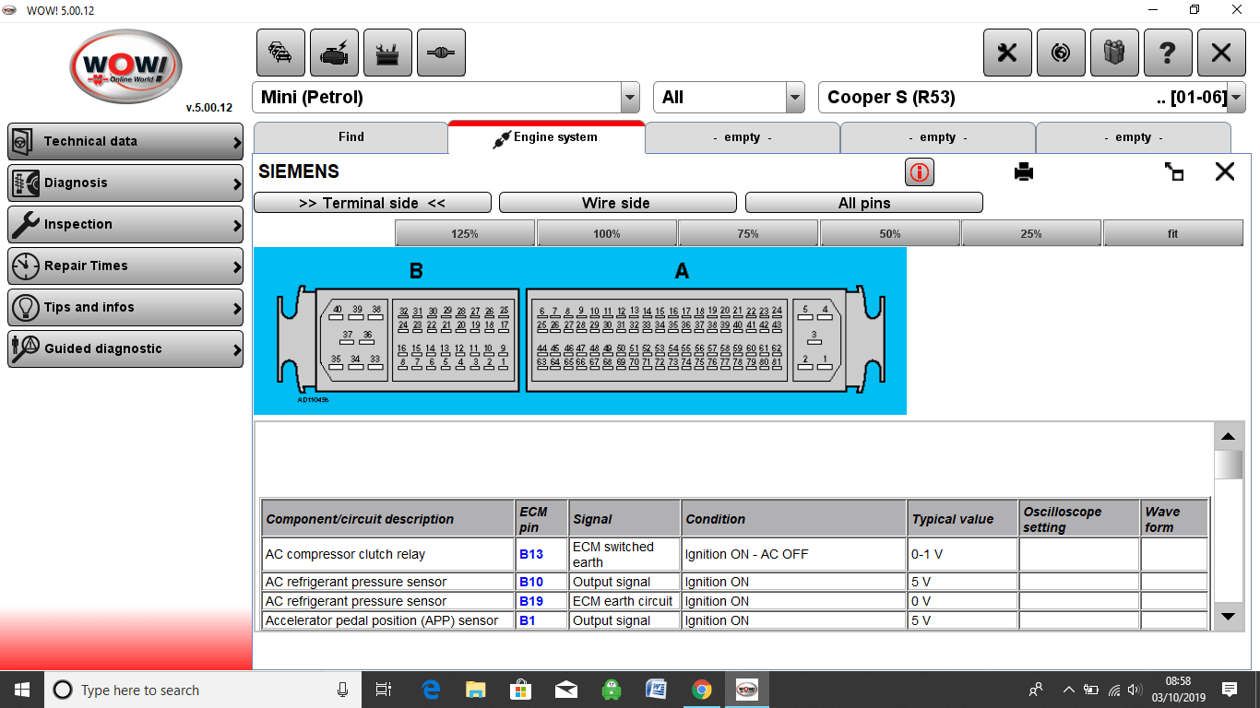Viewport: 1260px width, 708px height.
Task: Click the 'Oscilloscope setting' column header
Action: 1079,519
